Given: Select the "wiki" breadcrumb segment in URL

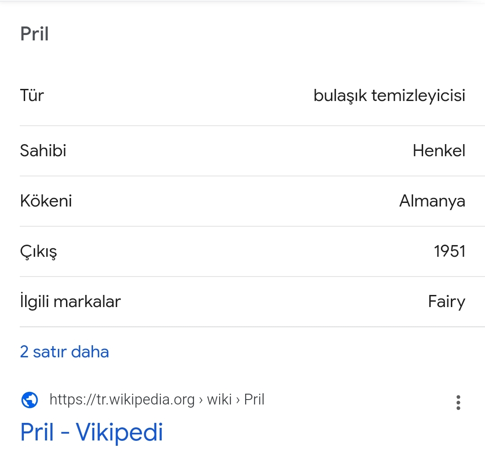Looking at the screenshot, I should click(x=219, y=399).
